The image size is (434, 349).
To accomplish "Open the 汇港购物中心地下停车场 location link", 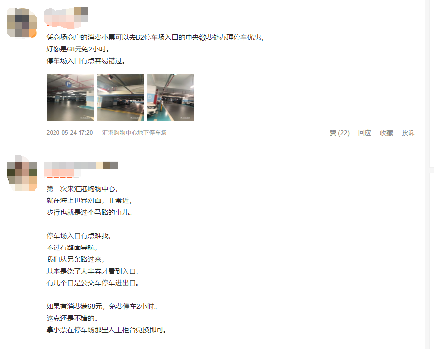I will tap(134, 133).
